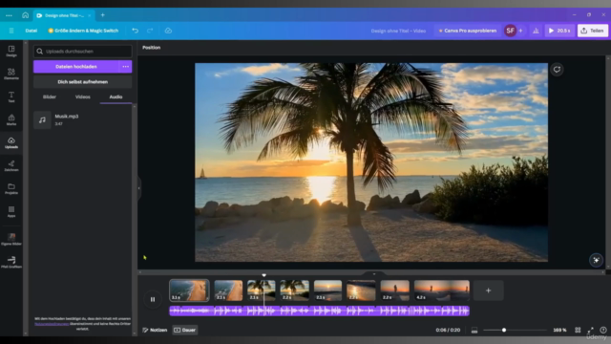
Task: Select the Text tool in the sidebar
Action: click(11, 97)
